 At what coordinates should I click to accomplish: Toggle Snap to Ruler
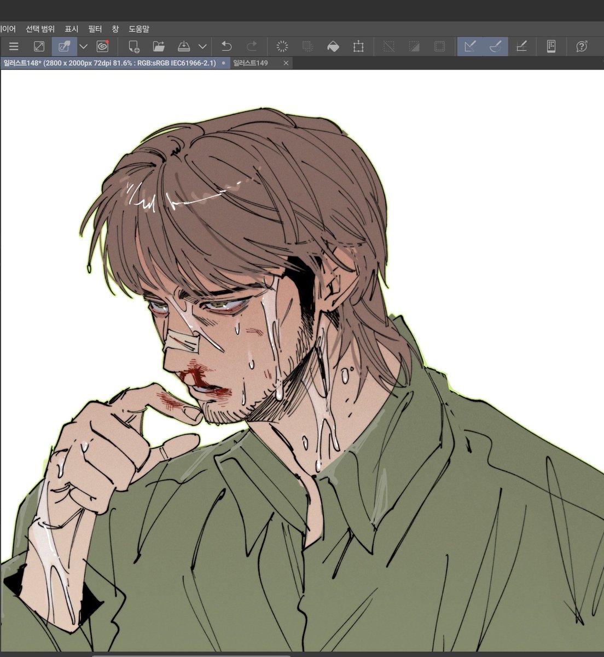coord(470,47)
